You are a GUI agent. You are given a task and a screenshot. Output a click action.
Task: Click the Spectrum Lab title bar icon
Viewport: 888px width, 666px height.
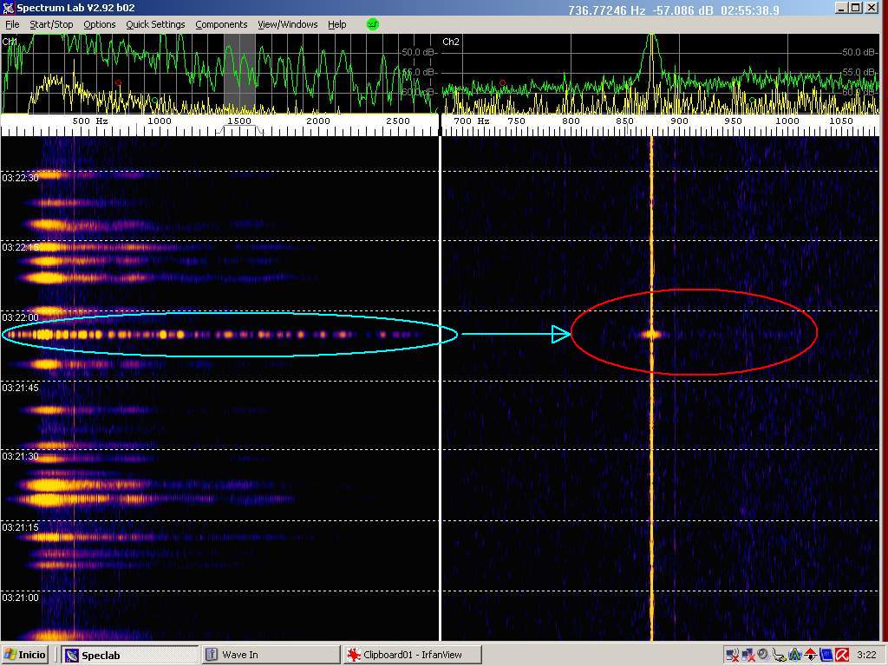pyautogui.click(x=9, y=9)
